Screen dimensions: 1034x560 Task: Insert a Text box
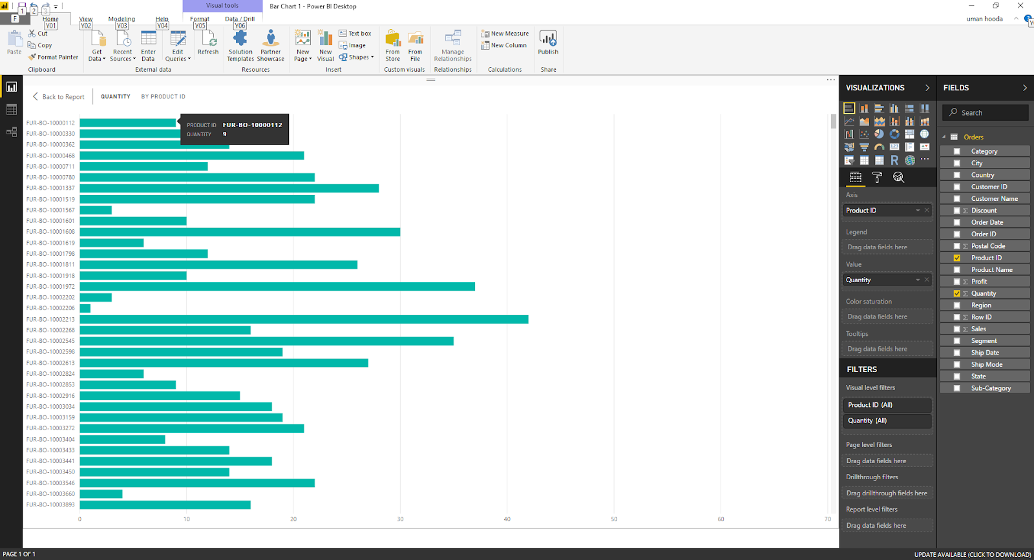(355, 34)
